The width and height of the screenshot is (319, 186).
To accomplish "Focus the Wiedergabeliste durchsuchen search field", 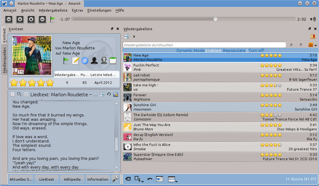I will (x=204, y=45).
